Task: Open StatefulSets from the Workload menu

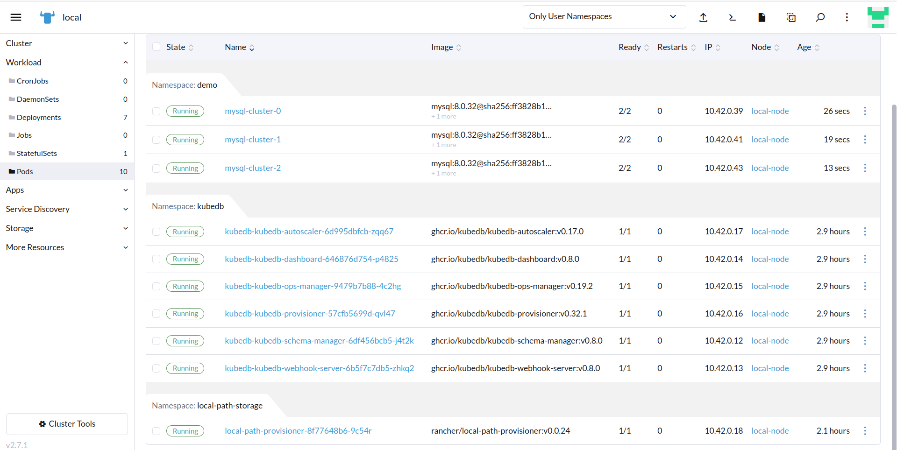Action: 37,153
